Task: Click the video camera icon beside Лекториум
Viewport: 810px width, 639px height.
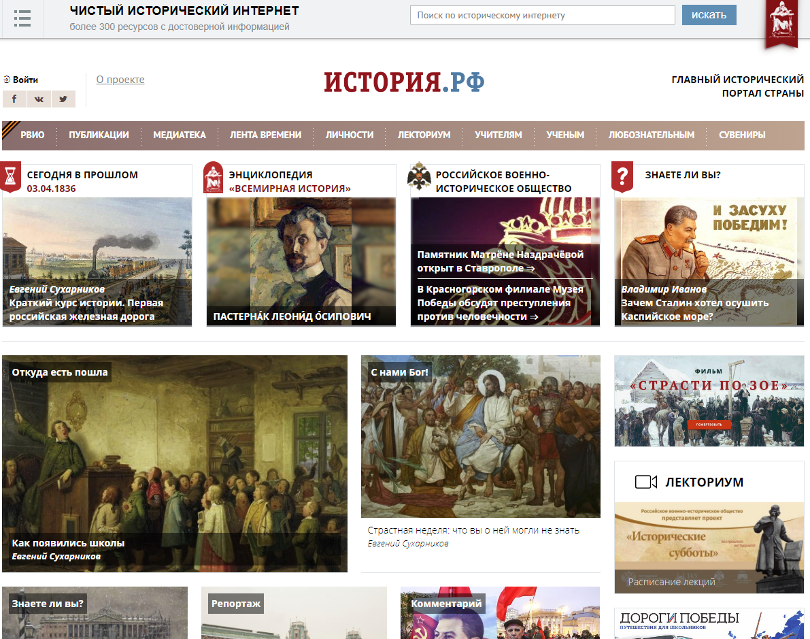Action: [x=645, y=482]
